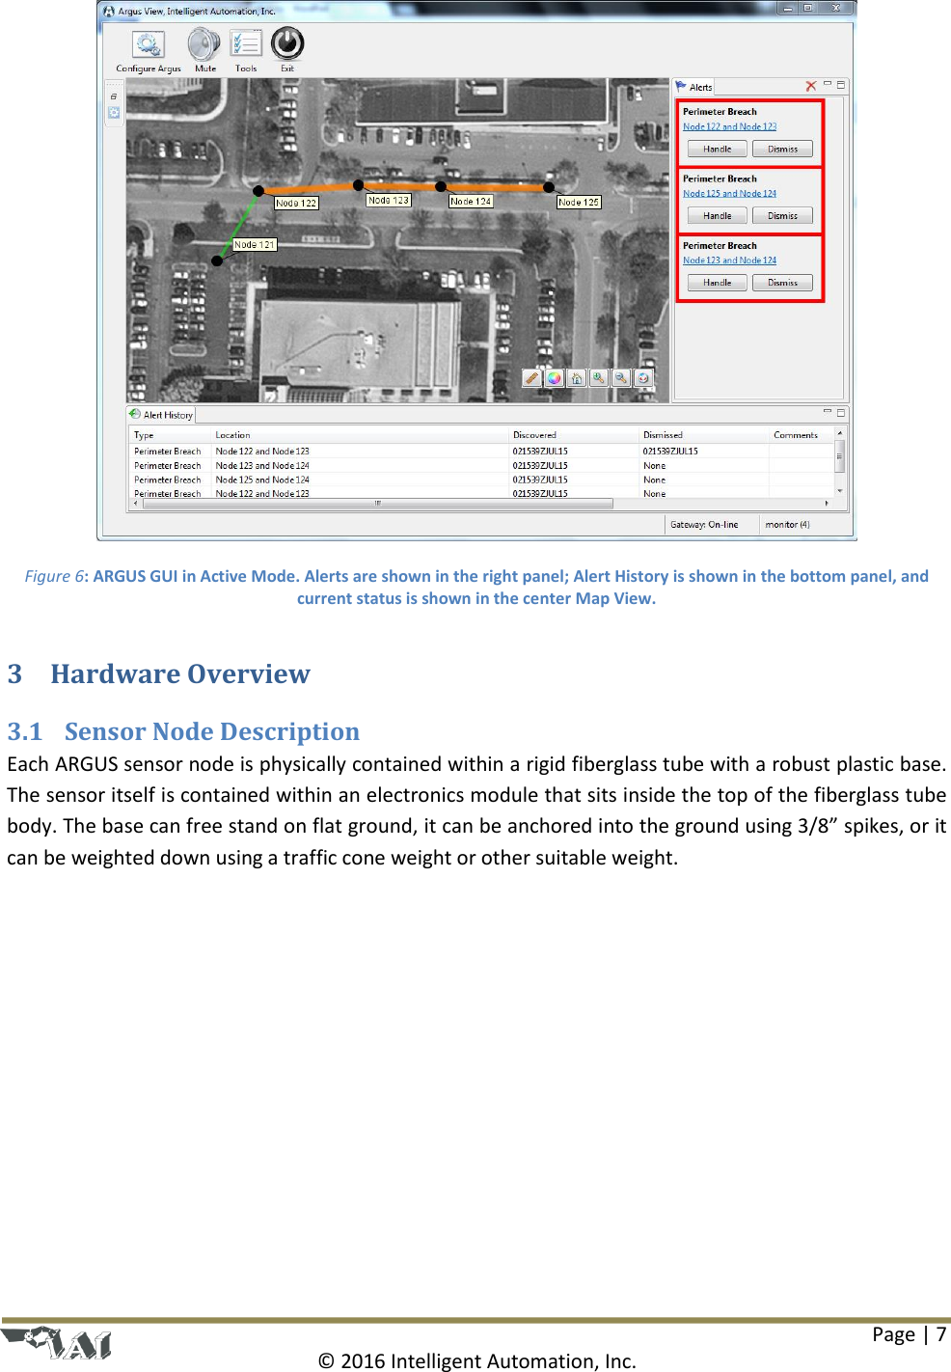Click the Alert History scroll down arrow
The image size is (951, 1372).
click(840, 491)
